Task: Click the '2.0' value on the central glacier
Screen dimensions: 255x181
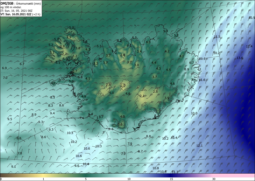Action: pyautogui.click(x=123, y=86)
